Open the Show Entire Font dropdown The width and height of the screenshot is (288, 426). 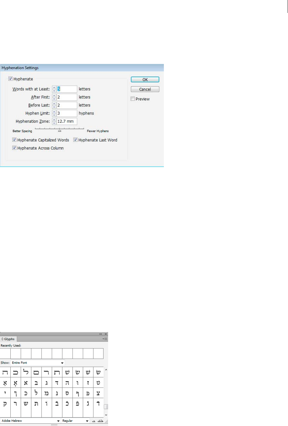(37, 363)
